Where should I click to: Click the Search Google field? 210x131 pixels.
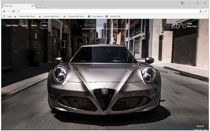(105, 25)
